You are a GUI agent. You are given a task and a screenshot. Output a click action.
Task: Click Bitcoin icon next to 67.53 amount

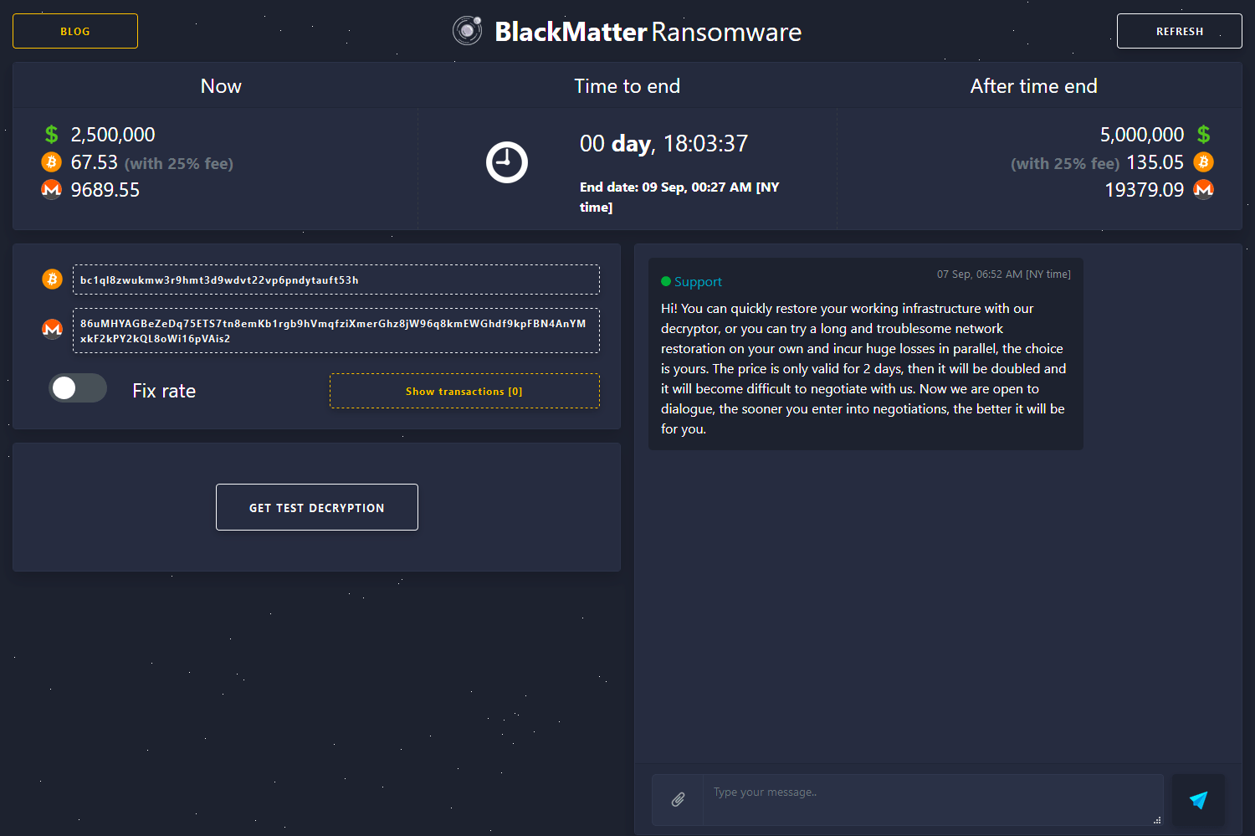[52, 162]
